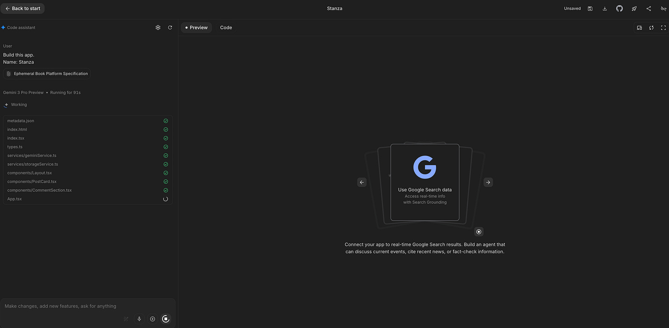Restart the Code assistant conversation

170,28
